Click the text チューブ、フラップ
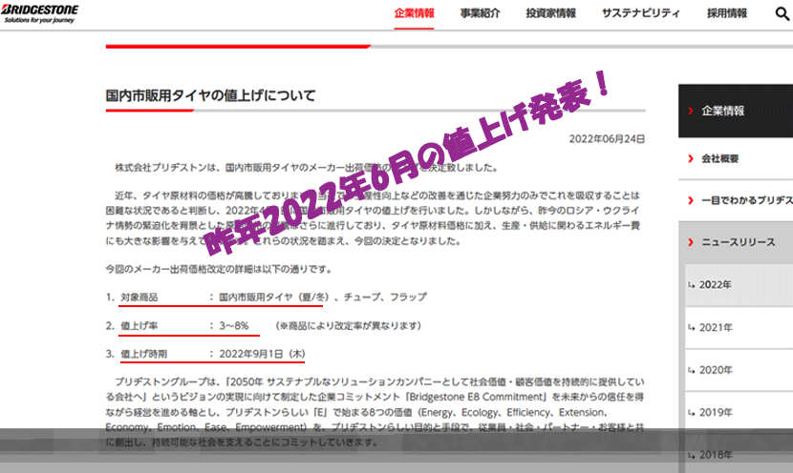This screenshot has height=473, width=793. 385,298
